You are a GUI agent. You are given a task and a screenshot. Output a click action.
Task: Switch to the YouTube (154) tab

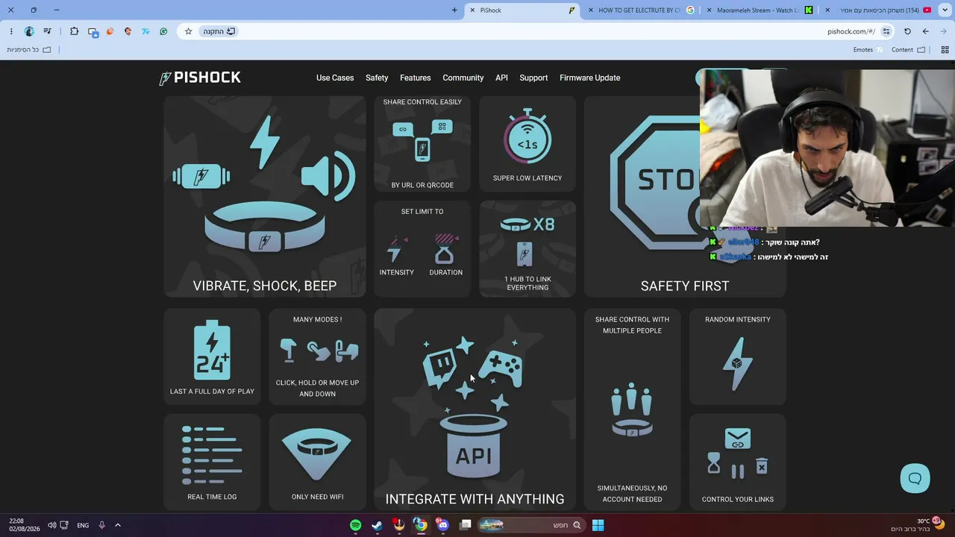tap(877, 10)
